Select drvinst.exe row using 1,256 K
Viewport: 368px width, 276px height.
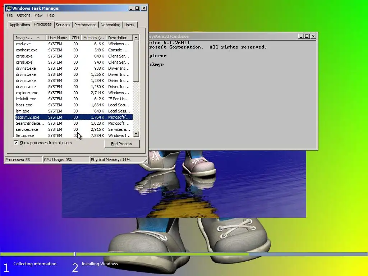coord(74,74)
